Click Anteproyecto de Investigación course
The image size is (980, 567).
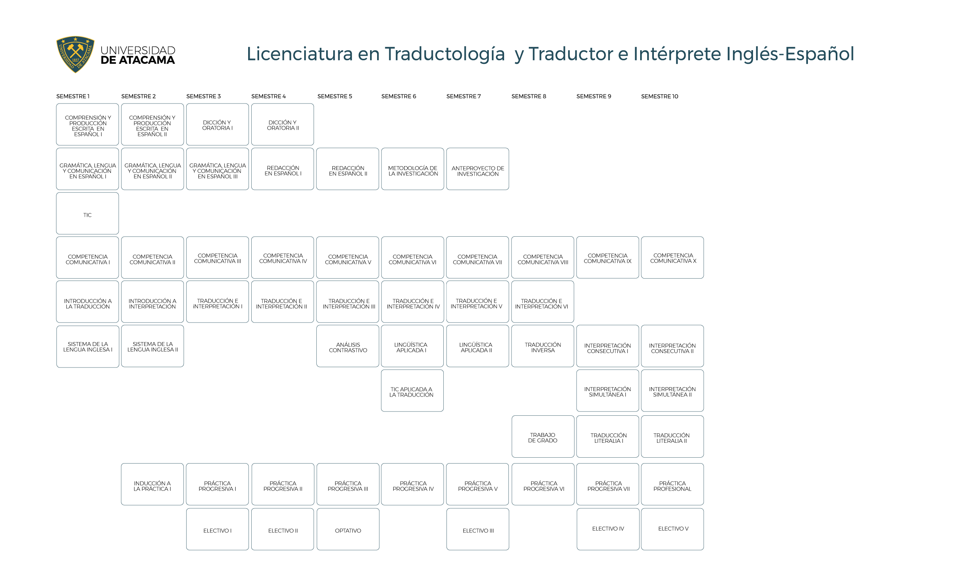click(x=478, y=169)
